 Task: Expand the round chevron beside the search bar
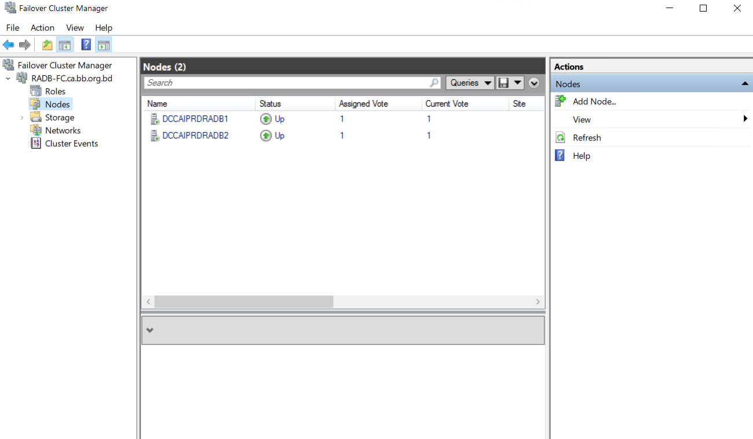pos(534,83)
